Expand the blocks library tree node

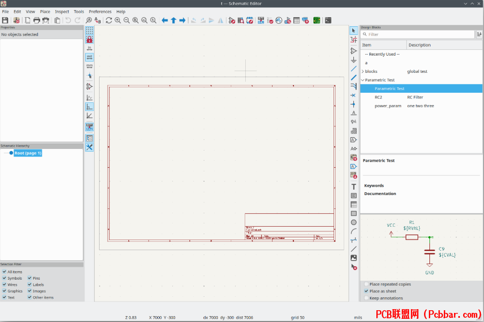(362, 71)
